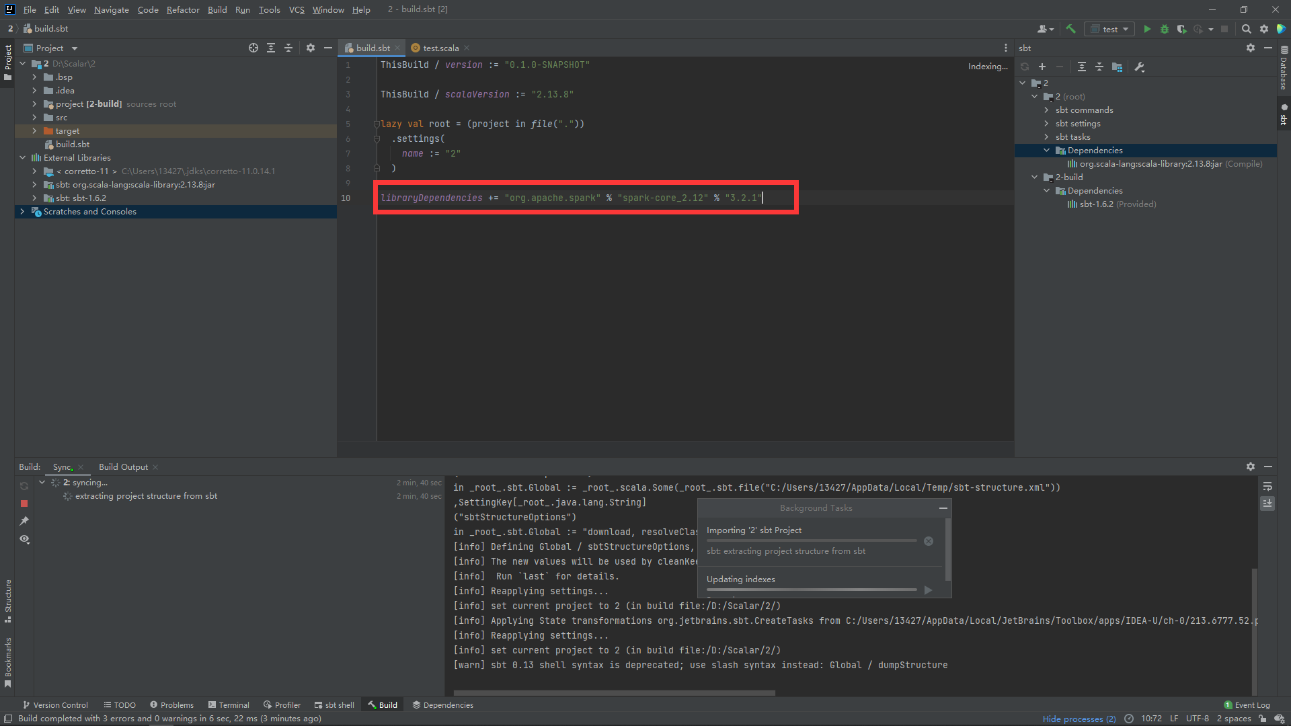This screenshot has height=726, width=1291.
Task: Click the Debug bug icon
Action: coord(1165,29)
